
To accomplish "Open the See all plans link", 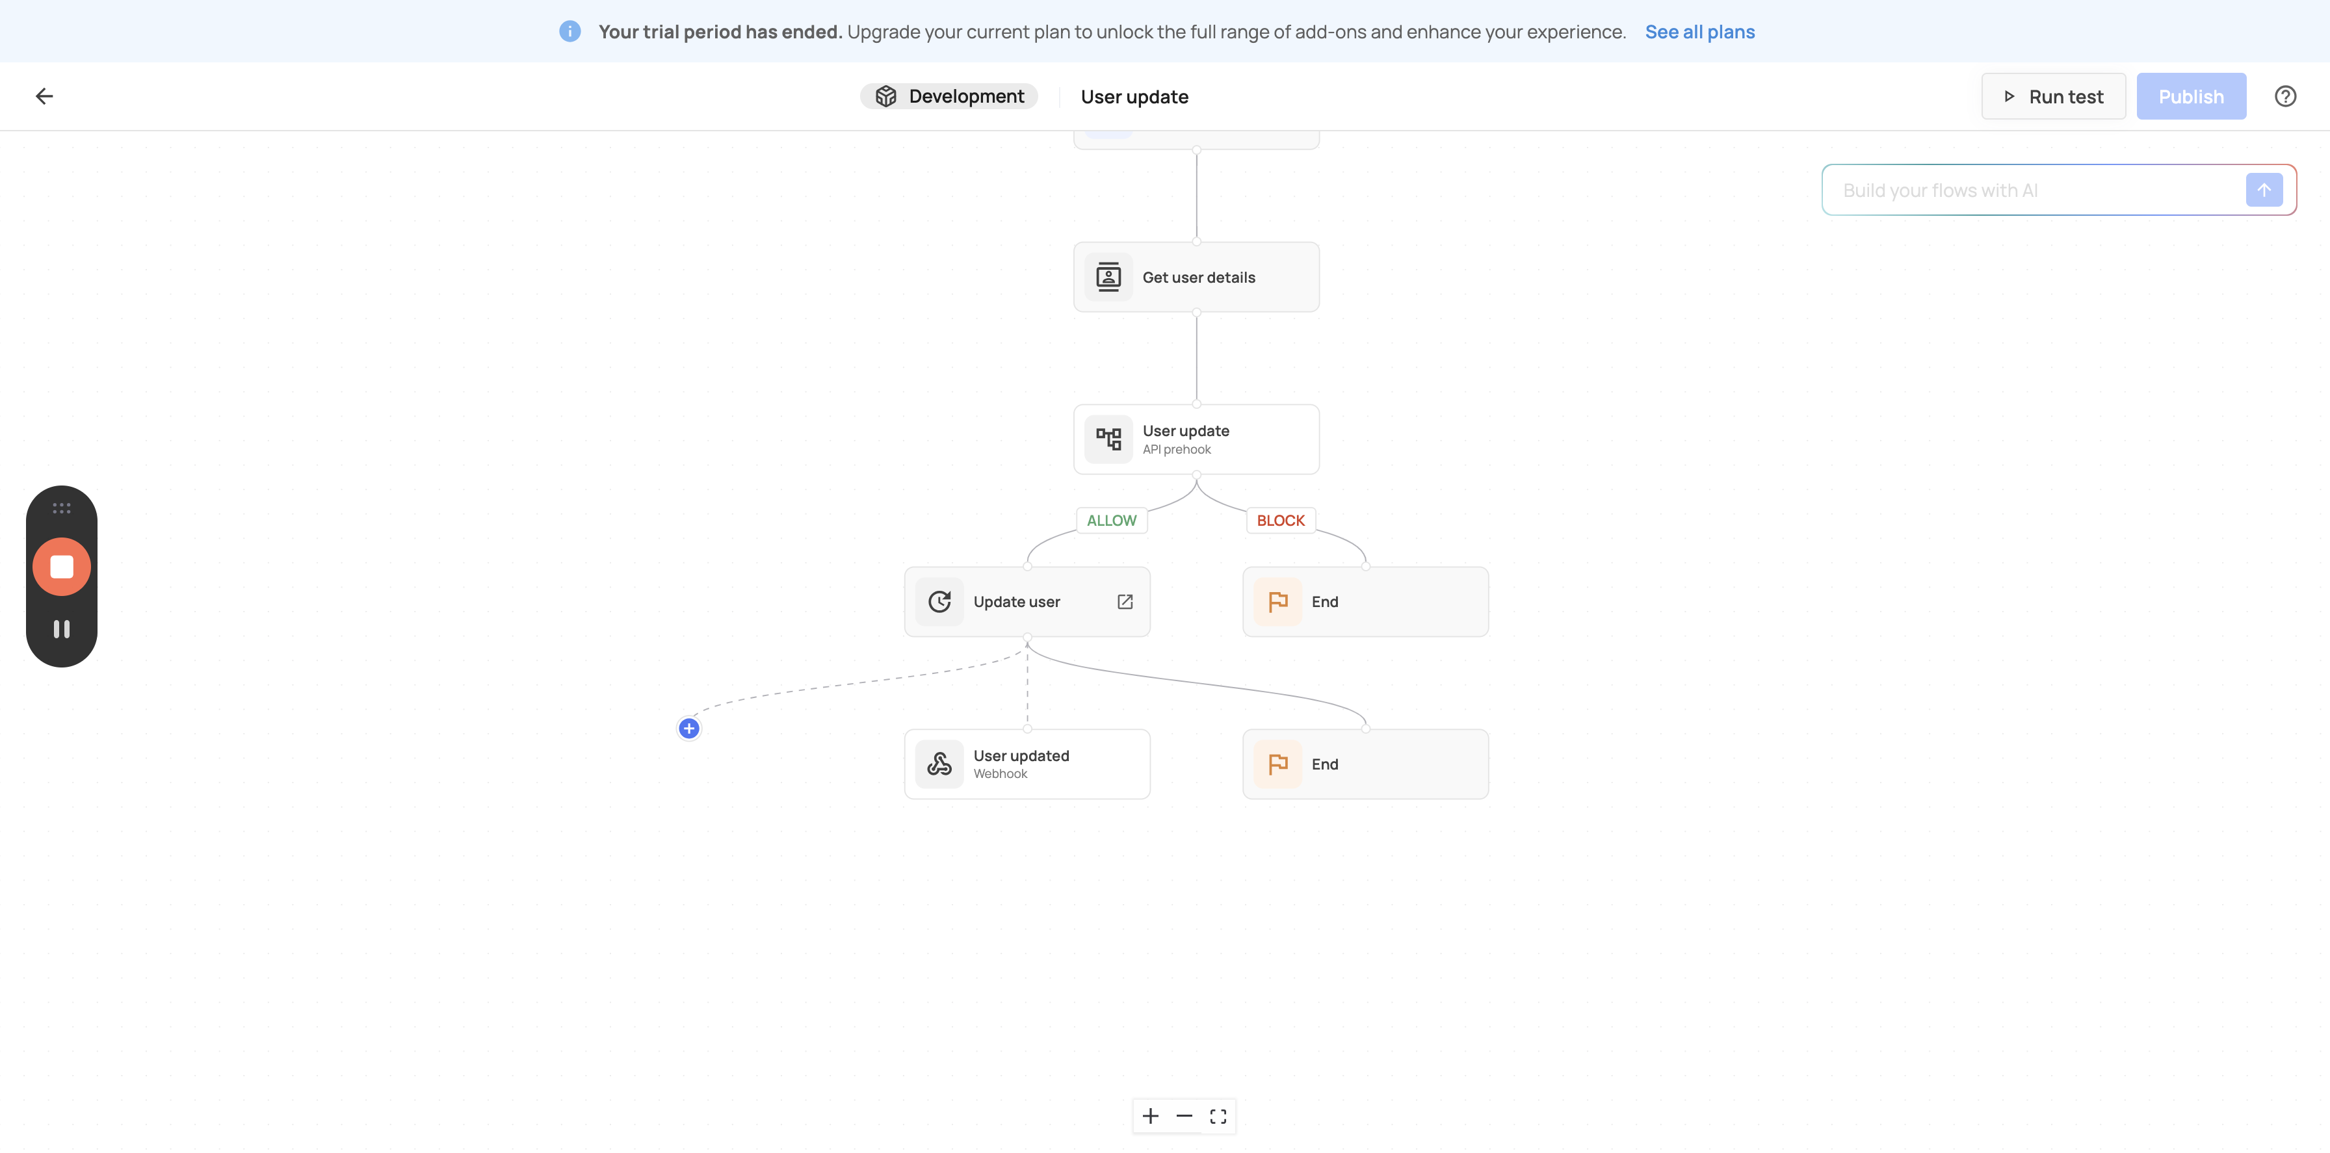I will coord(1699,32).
